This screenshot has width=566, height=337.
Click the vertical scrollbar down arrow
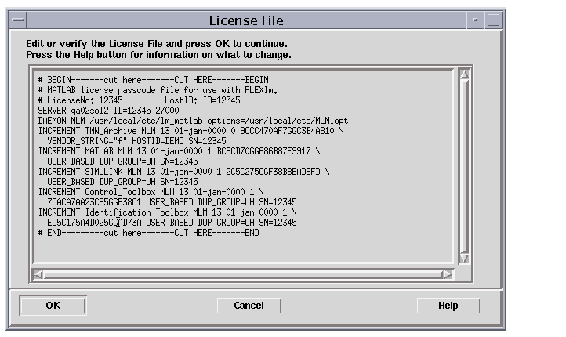coord(464,258)
